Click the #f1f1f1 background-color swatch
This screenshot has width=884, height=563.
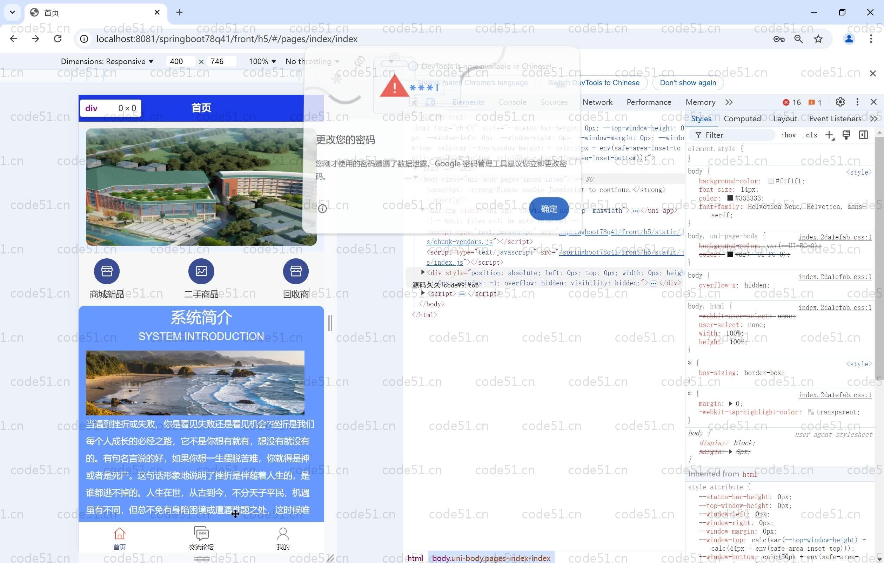771,181
